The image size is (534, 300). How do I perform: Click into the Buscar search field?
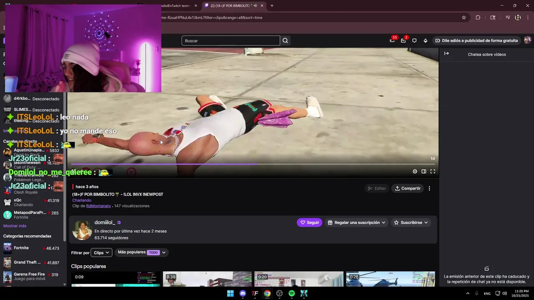point(231,40)
